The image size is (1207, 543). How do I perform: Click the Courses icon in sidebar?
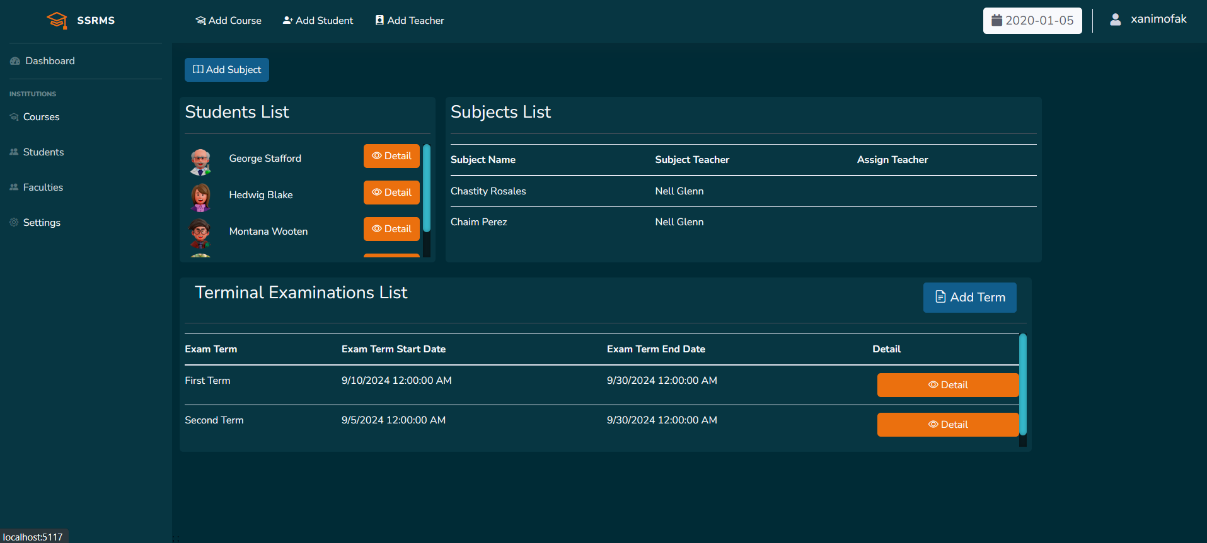tap(14, 117)
